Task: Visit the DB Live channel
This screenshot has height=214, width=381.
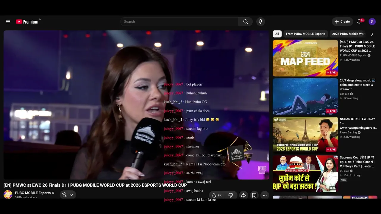Action: [x=344, y=171]
